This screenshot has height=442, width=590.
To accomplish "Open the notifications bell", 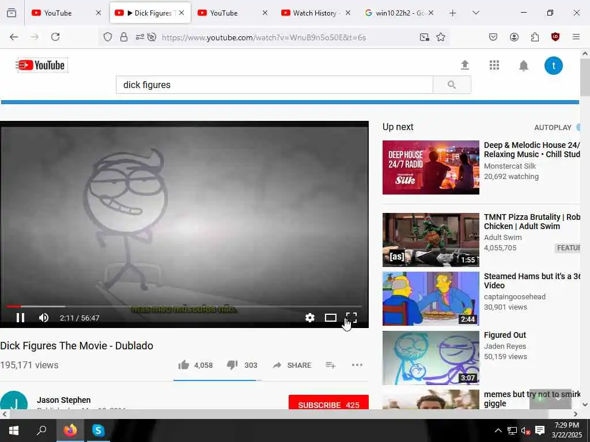I will tap(523, 66).
